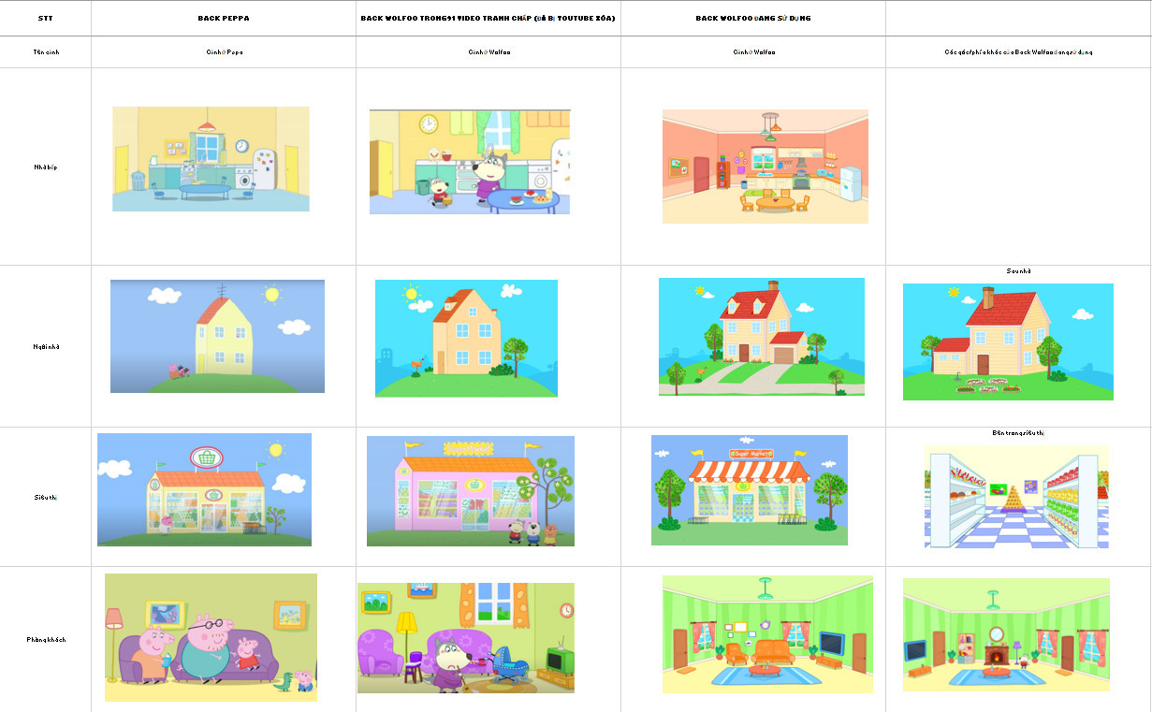This screenshot has width=1152, height=712.
Task: Open the Wolfoo kitchen disputed-video thumbnail
Action: (x=469, y=162)
